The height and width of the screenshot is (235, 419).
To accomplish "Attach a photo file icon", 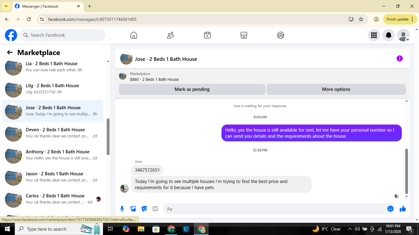I will tap(133, 209).
